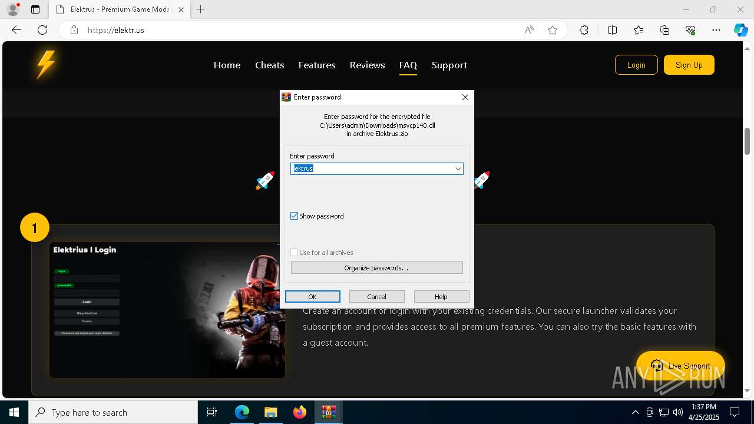Viewport: 754px width, 424px height.
Task: Select the FAQ nav item
Action: point(408,65)
